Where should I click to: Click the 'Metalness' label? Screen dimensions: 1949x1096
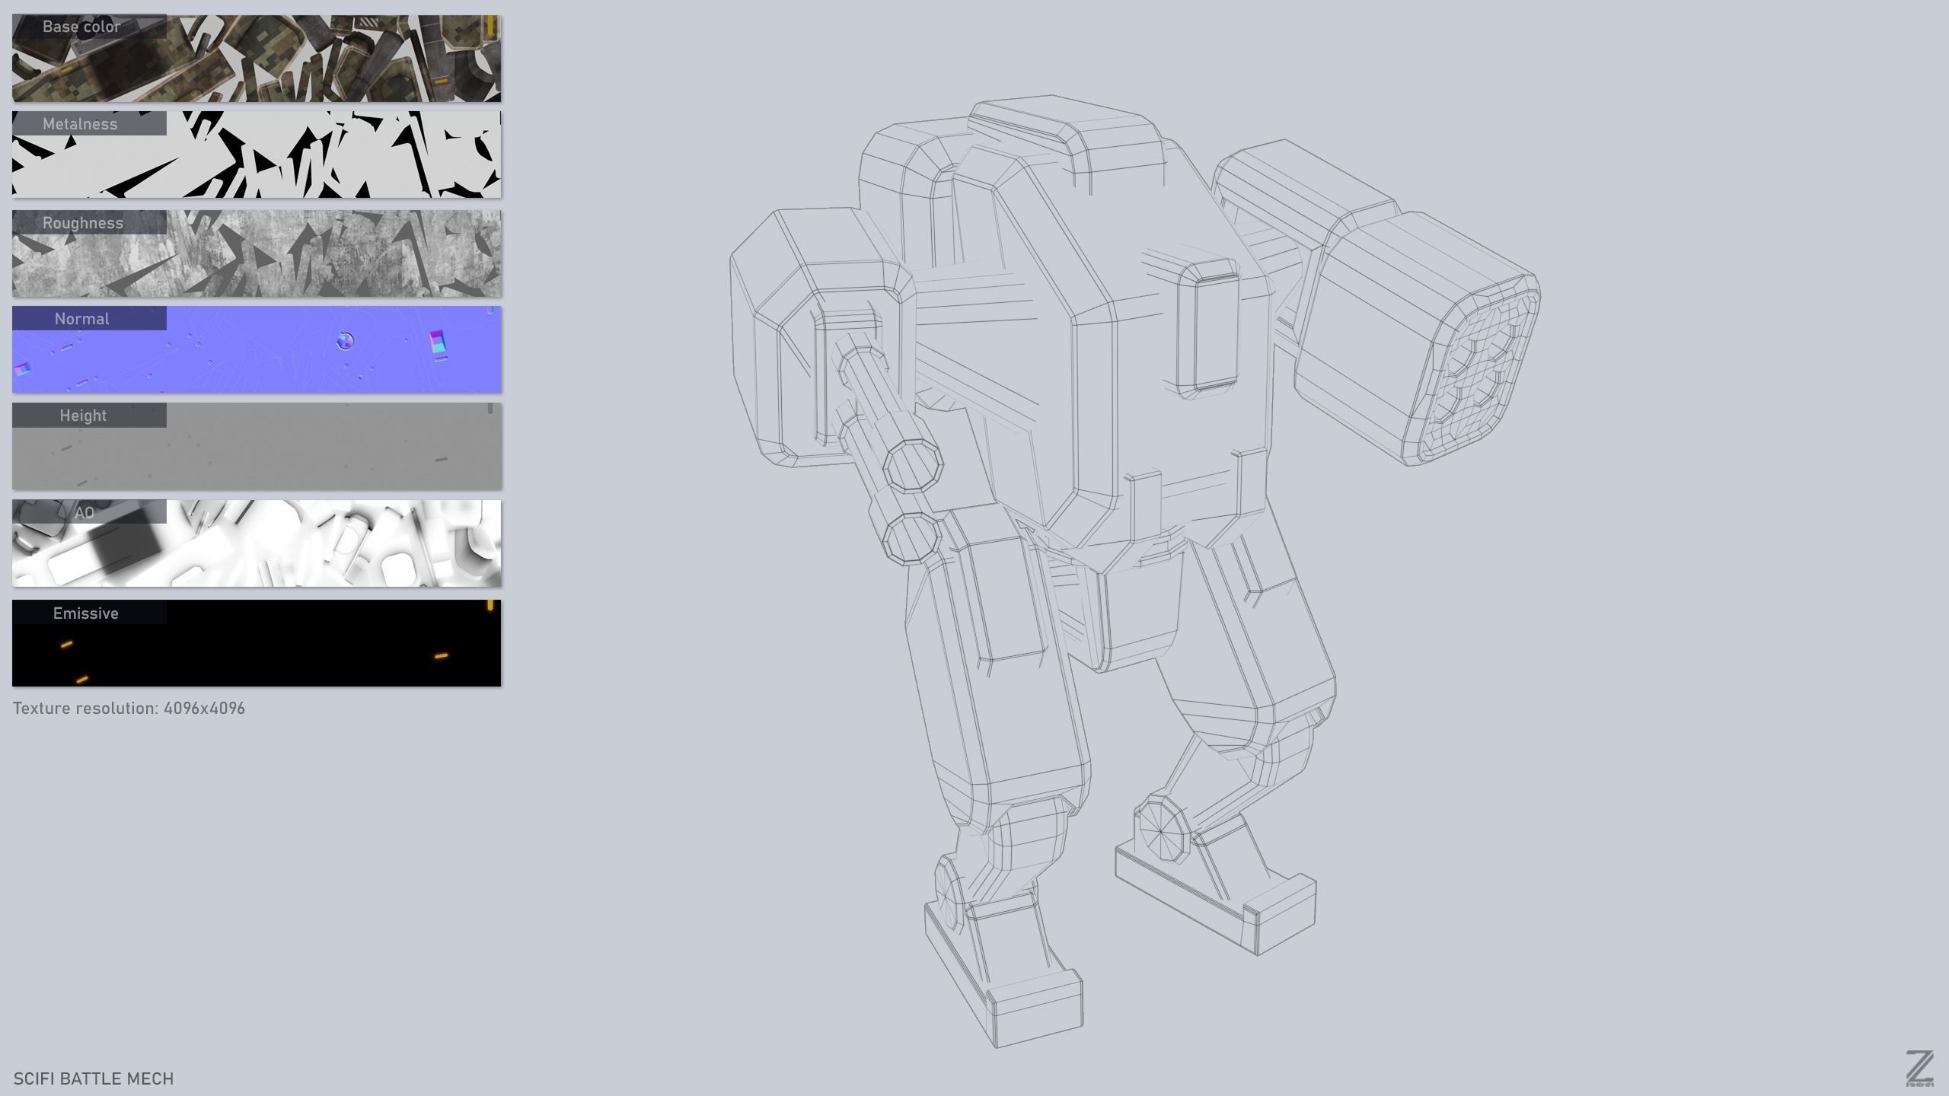tap(80, 124)
